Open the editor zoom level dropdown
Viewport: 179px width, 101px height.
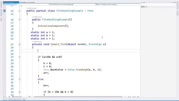pyautogui.click(x=6, y=97)
